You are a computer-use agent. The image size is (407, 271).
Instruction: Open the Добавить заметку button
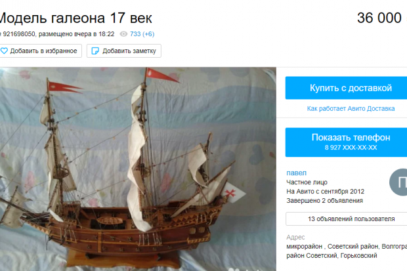(124, 51)
